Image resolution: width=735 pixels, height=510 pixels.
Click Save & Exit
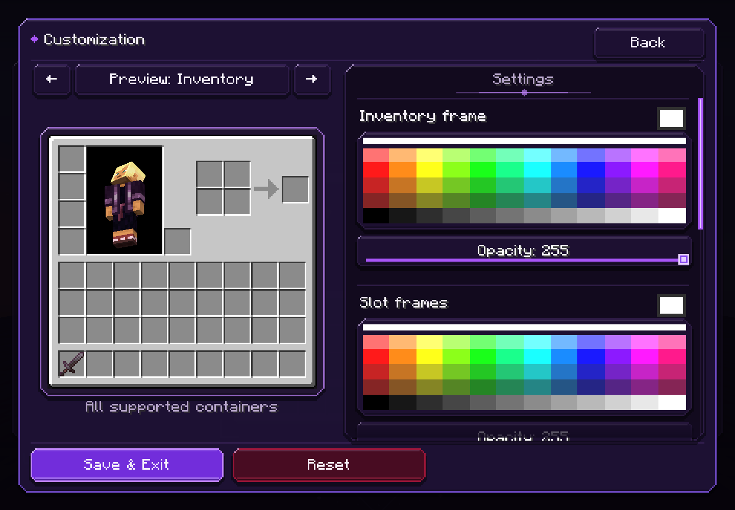(127, 465)
